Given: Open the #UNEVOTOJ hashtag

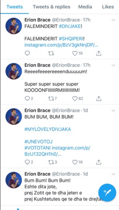Looking at the screenshot, I should point(39,142).
